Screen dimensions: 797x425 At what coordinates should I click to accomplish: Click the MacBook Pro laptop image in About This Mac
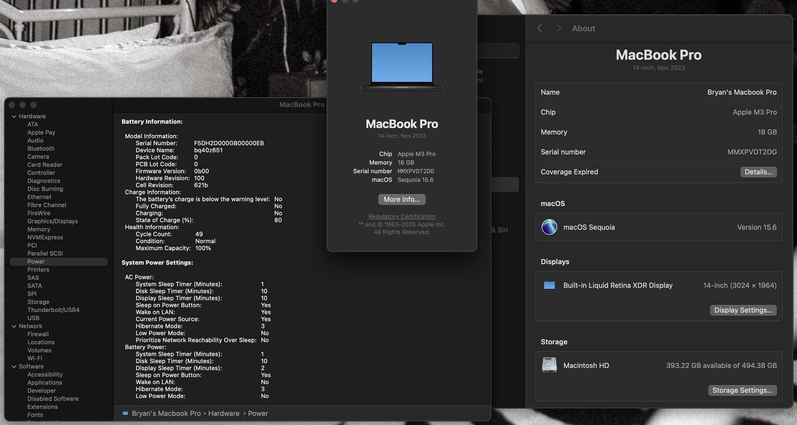[x=402, y=66]
